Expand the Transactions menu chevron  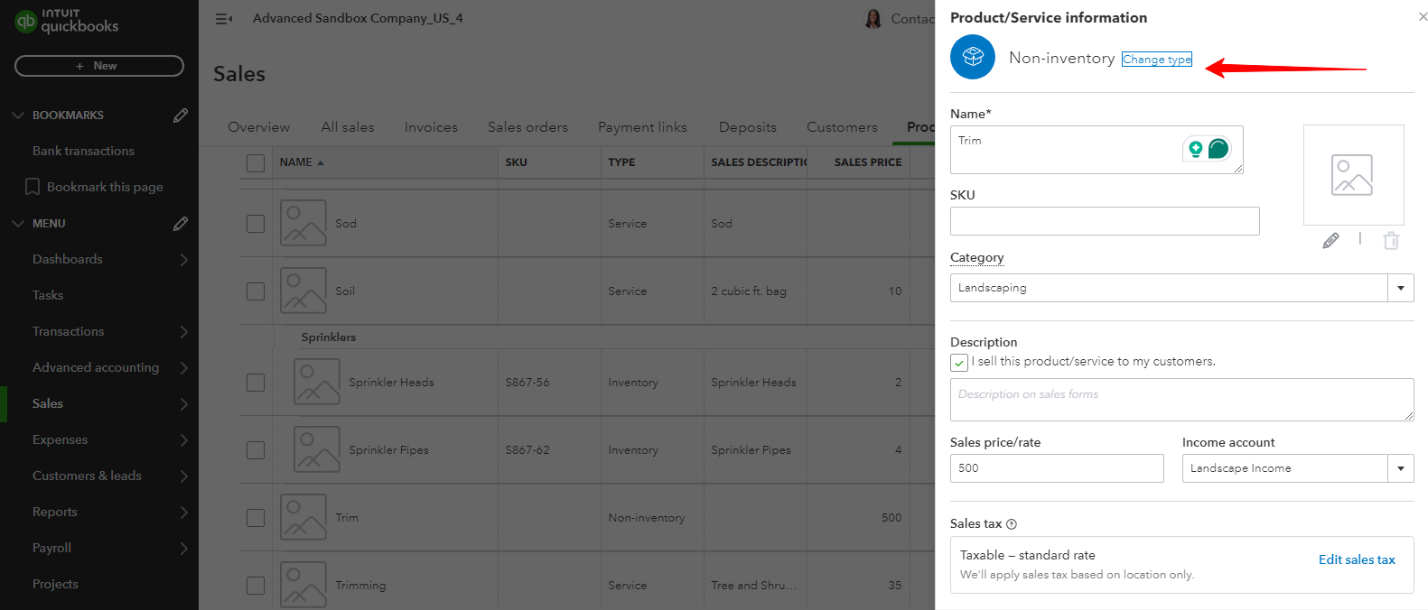(183, 332)
